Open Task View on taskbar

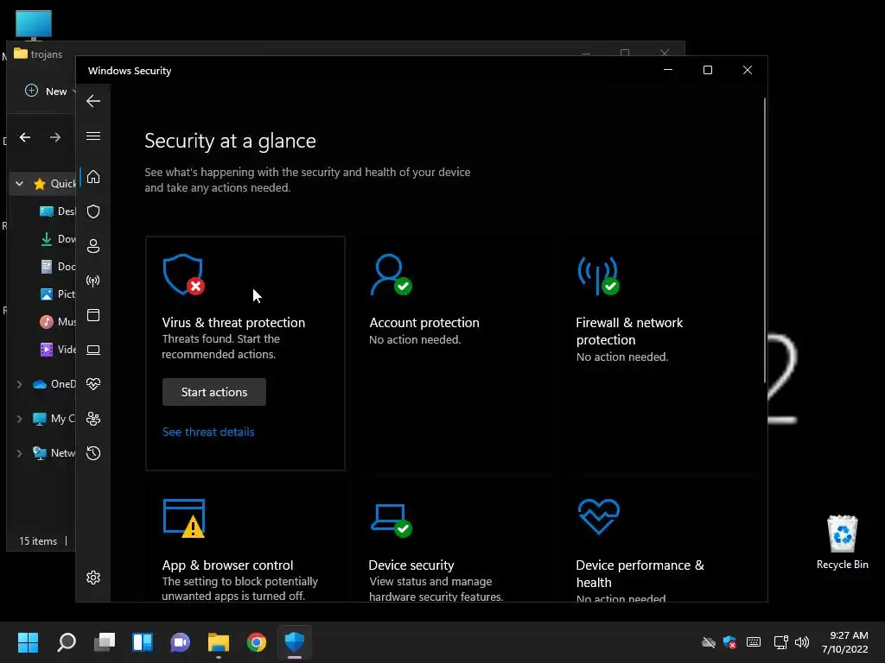(x=105, y=642)
